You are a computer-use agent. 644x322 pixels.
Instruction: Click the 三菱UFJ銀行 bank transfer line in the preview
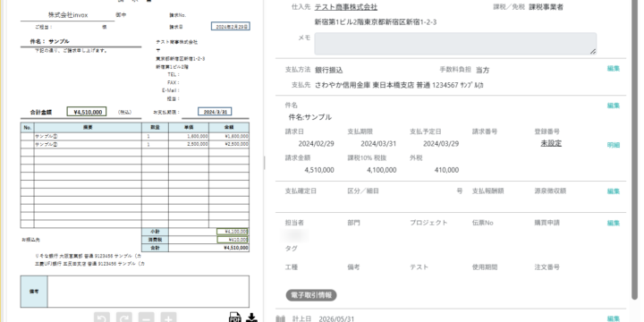coord(89,264)
